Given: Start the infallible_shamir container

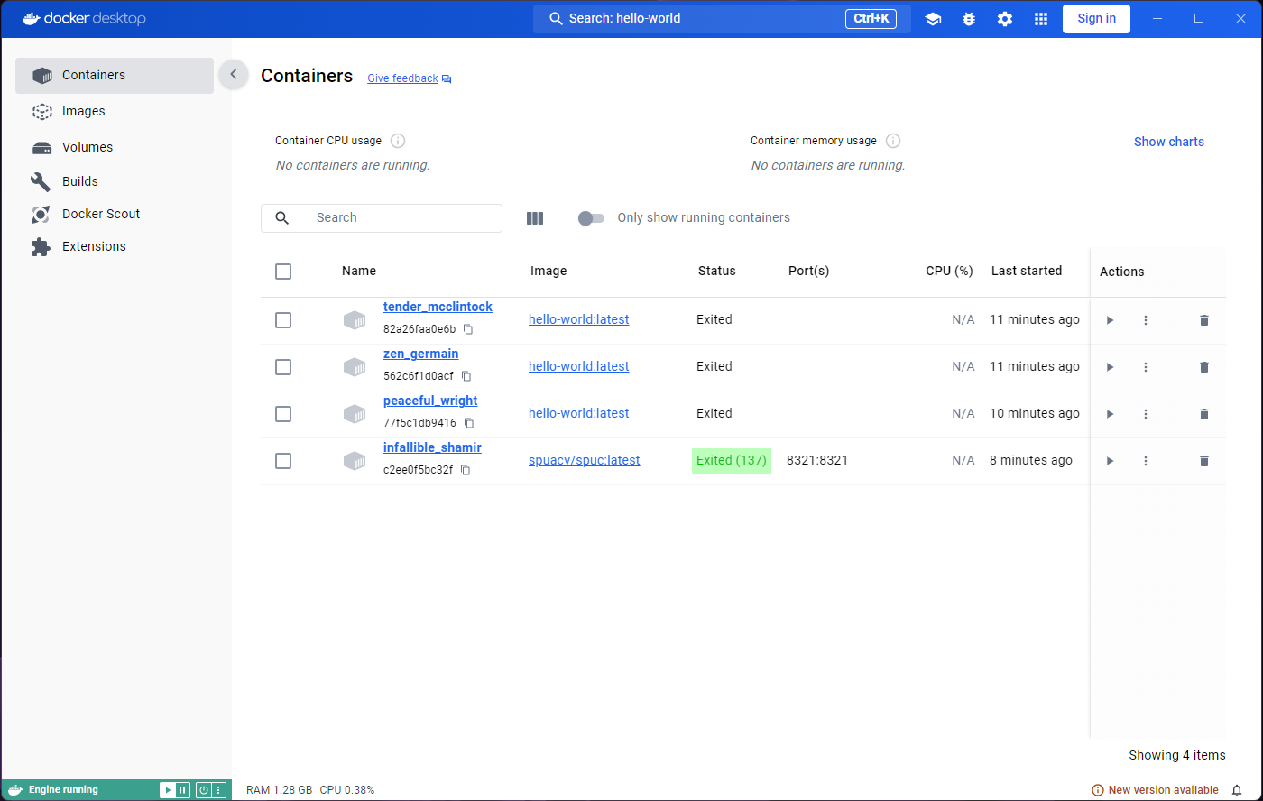Looking at the screenshot, I should tap(1110, 461).
